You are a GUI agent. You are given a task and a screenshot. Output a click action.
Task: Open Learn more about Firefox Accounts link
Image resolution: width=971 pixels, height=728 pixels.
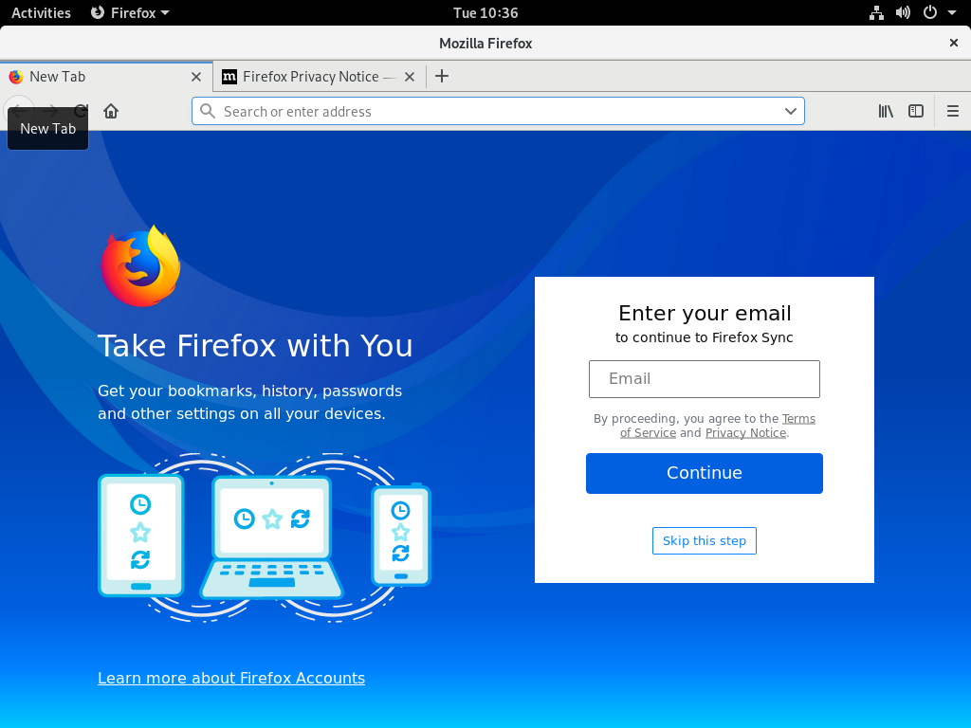pos(231,678)
